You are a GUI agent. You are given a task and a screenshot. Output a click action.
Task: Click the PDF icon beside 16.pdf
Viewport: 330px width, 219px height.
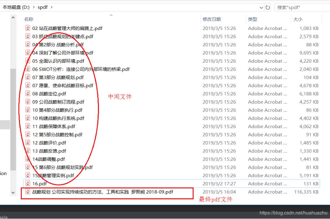point(28,184)
